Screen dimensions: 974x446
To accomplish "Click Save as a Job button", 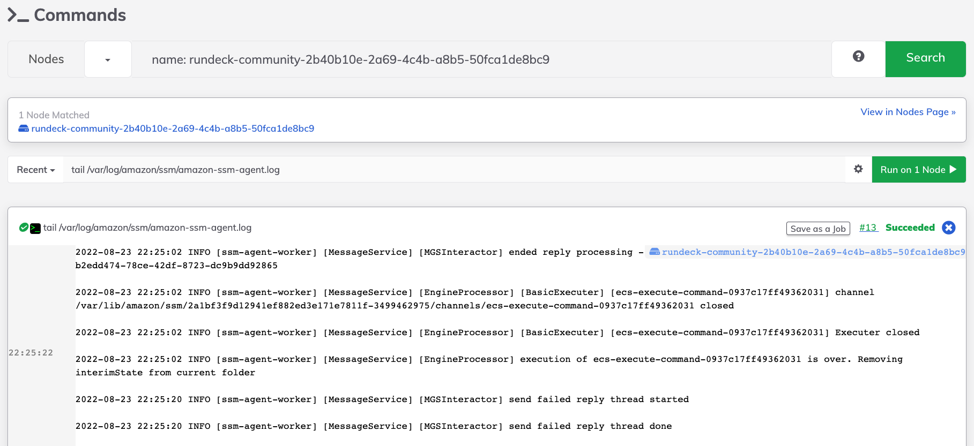I will click(x=818, y=229).
